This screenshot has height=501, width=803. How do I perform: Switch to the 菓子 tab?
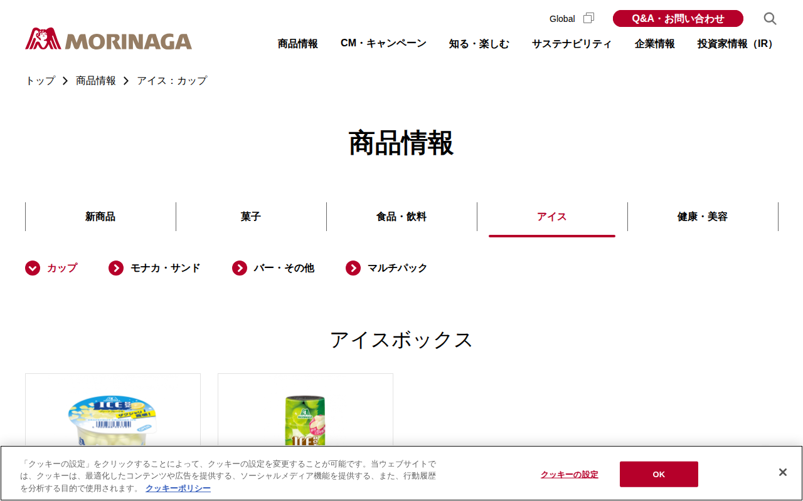[251, 217]
